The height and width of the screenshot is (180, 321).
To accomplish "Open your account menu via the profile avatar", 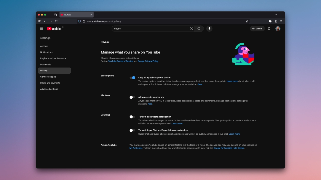I will coord(278,29).
